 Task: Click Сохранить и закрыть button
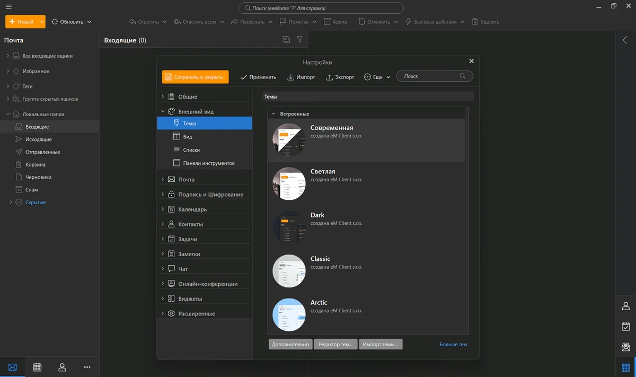pos(196,77)
